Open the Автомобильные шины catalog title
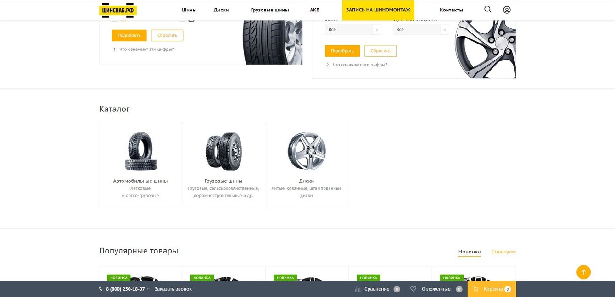The width and height of the screenshot is (615, 297). click(x=140, y=181)
